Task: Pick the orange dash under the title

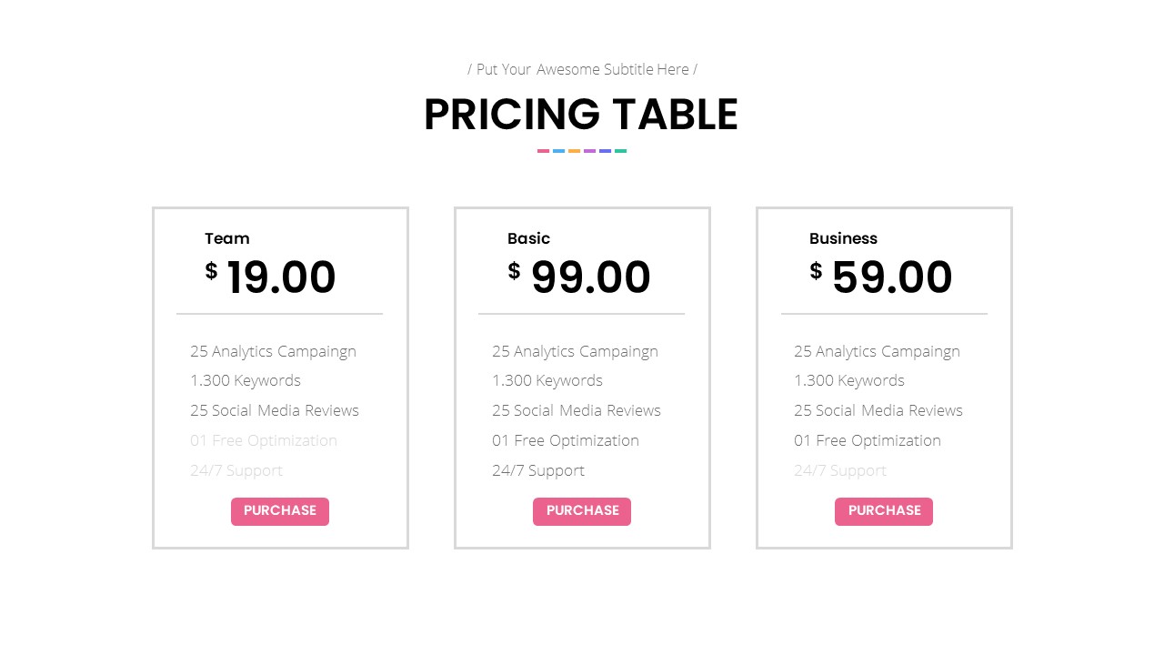Action: (x=574, y=151)
